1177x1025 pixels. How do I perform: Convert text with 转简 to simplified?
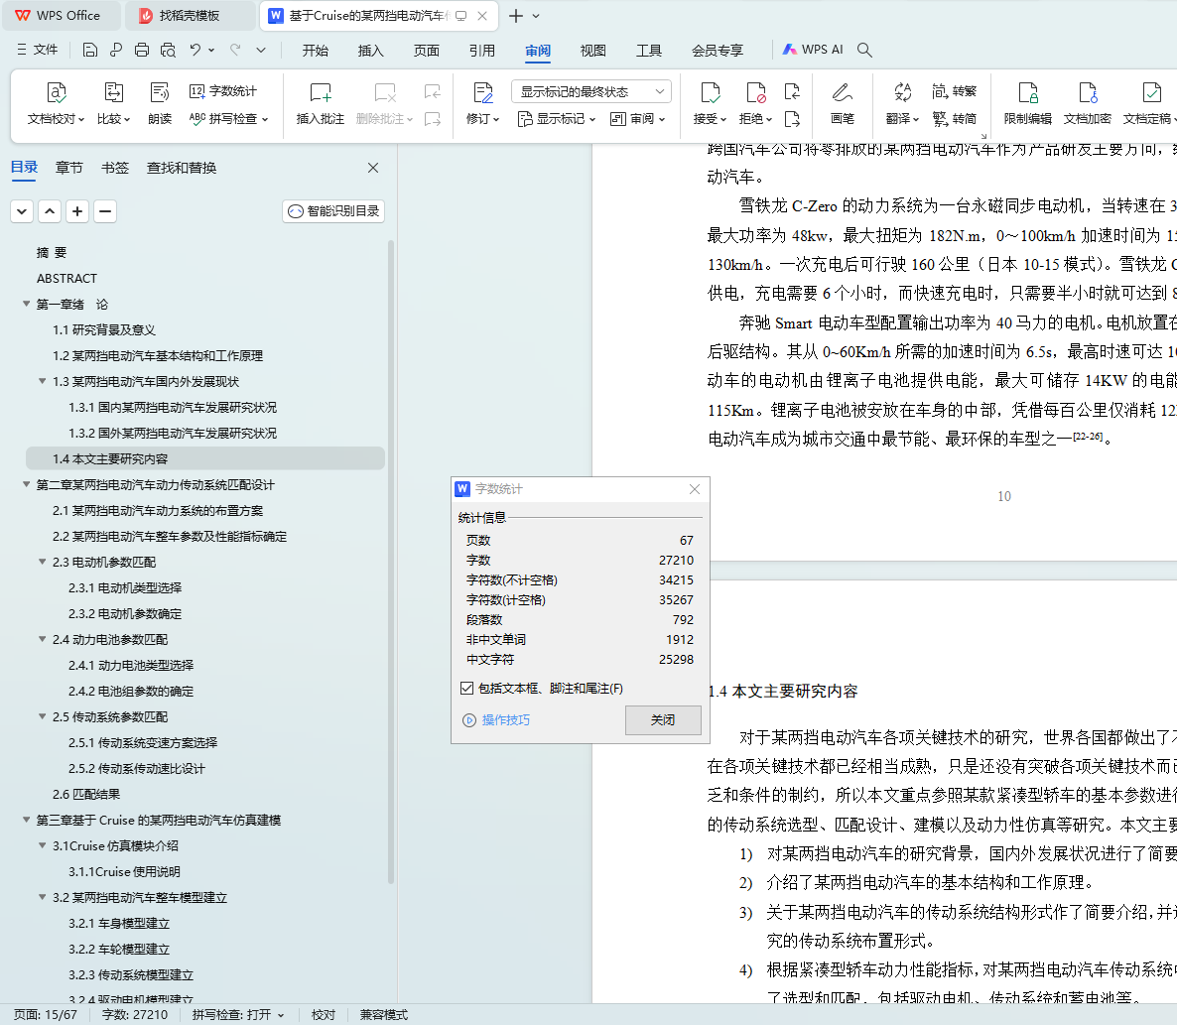point(954,118)
